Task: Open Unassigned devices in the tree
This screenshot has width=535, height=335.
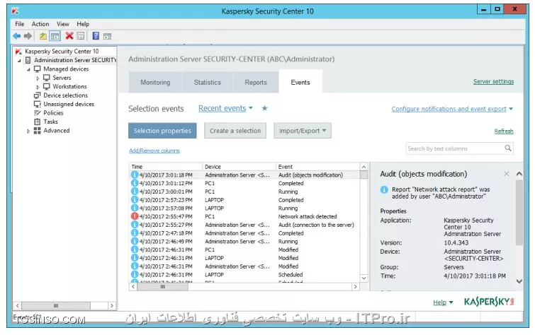Action: [x=68, y=104]
